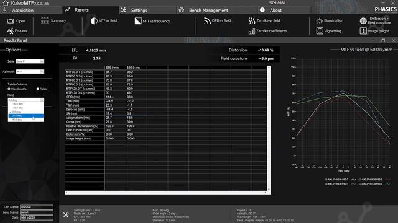
Task: Select the Image height (mm) row label
Action: point(78,139)
